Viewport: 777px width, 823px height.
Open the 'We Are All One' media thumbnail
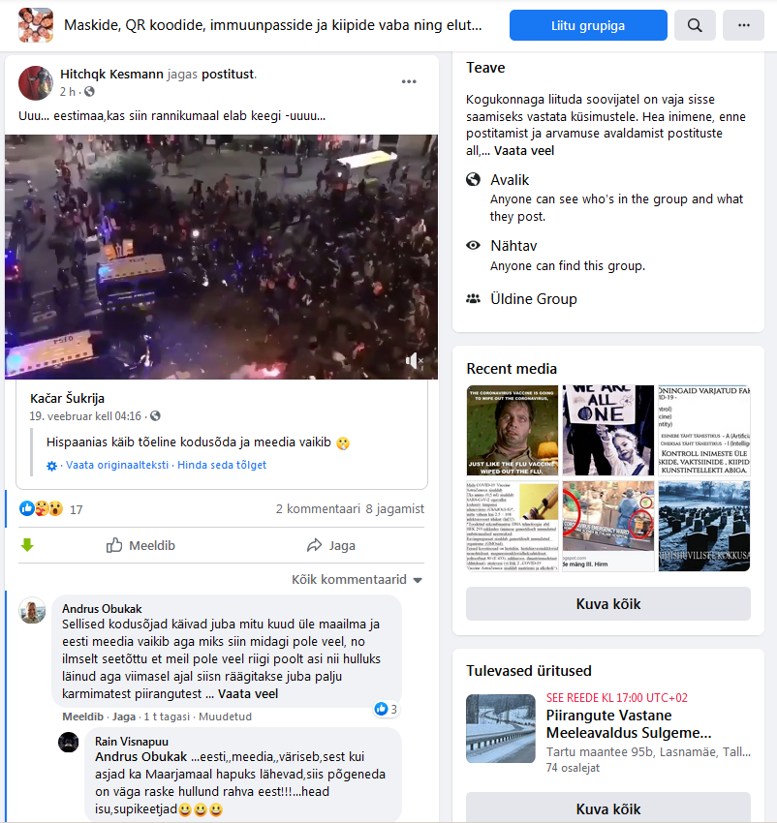(x=608, y=431)
